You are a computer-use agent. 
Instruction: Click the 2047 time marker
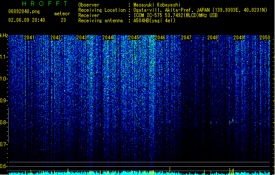[186, 38]
